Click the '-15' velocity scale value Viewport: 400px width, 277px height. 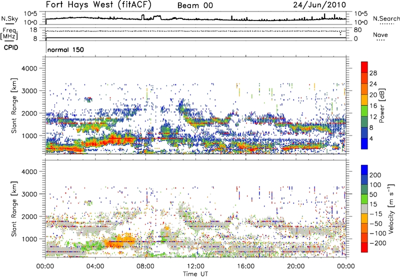pyautogui.click(x=376, y=214)
